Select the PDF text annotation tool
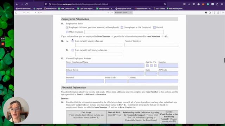 (x=214, y=13)
